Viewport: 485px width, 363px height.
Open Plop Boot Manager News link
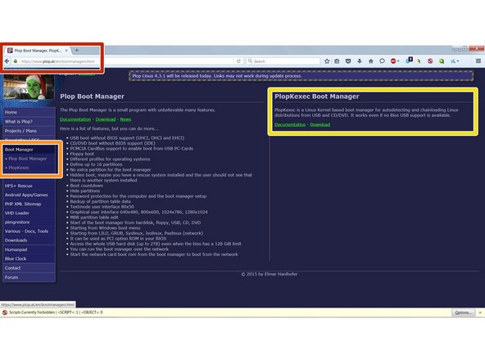pos(125,119)
